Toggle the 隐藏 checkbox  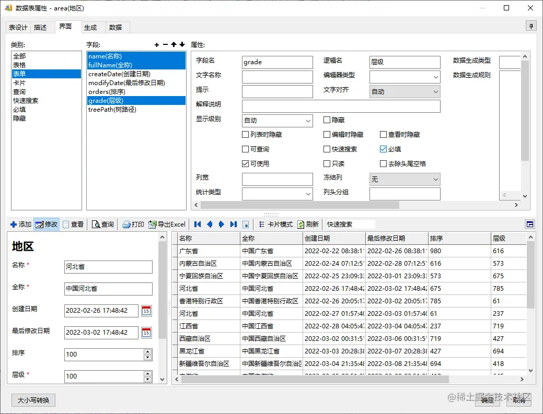click(327, 120)
